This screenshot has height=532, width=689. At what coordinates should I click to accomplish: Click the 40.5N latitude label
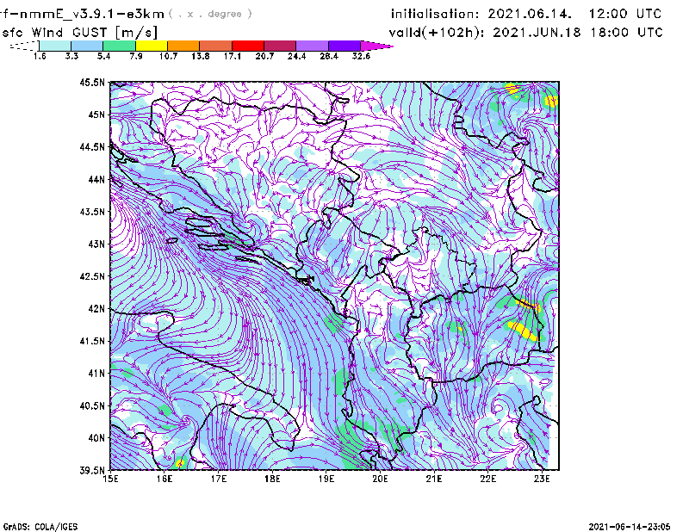click(92, 406)
